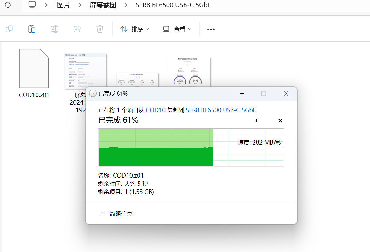Click the COD10 source link in copy dialog

[156, 110]
